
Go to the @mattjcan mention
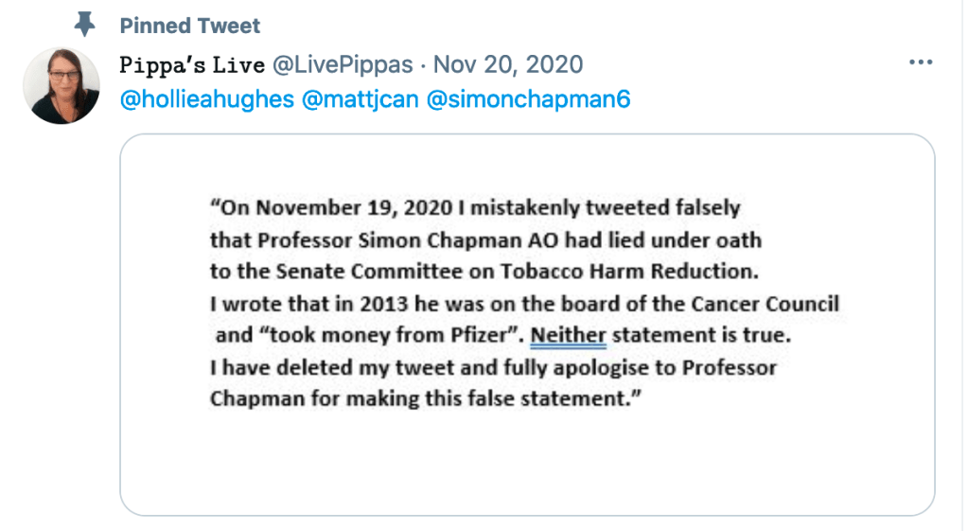pos(359,99)
